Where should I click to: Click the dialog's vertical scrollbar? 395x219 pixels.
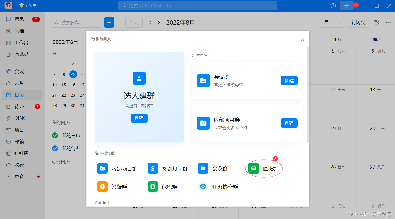pyautogui.click(x=308, y=95)
